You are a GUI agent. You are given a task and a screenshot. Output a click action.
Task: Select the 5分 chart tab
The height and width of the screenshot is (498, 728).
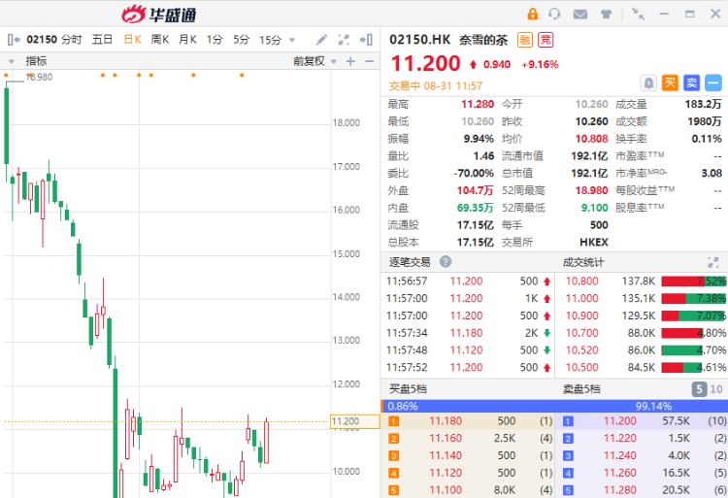point(242,40)
